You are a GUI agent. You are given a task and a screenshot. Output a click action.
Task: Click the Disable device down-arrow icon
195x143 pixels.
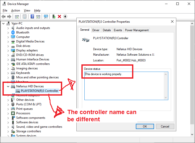tap(65, 16)
